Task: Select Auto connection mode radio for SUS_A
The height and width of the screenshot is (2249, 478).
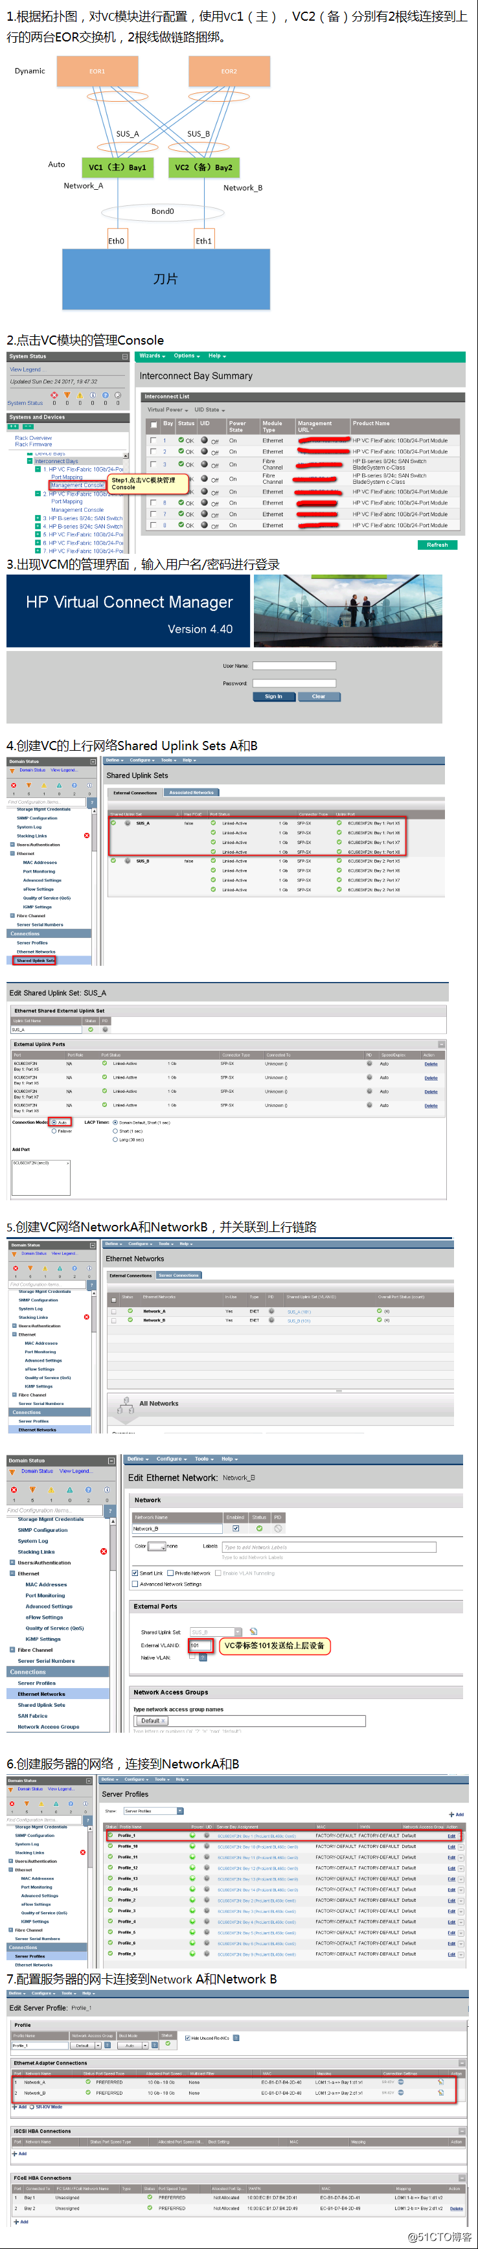Action: 54,1123
